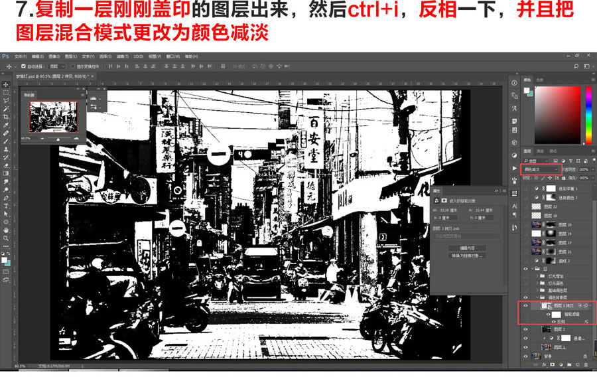Toggle Quick Mask mode icon

(x=6, y=271)
